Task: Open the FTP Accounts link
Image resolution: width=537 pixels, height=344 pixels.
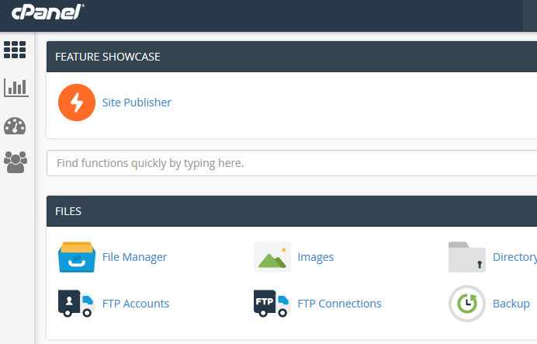Action: [x=136, y=304]
